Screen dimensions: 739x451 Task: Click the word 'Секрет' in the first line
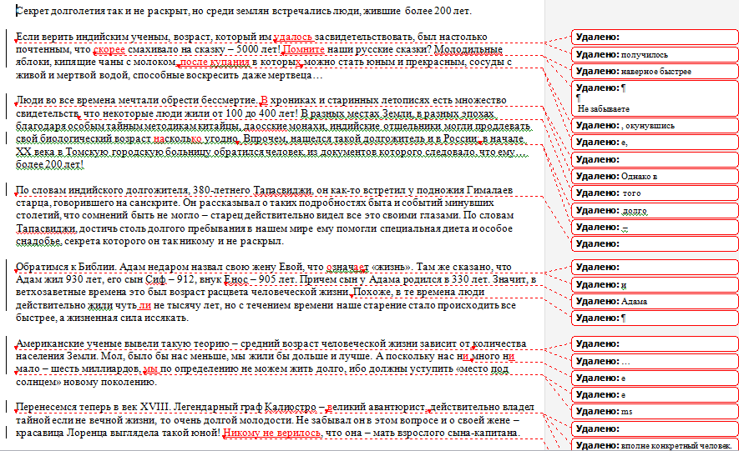32,11
